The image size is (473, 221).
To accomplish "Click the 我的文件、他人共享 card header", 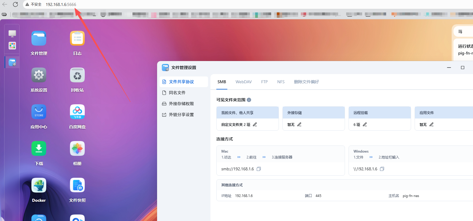I will (248, 113).
